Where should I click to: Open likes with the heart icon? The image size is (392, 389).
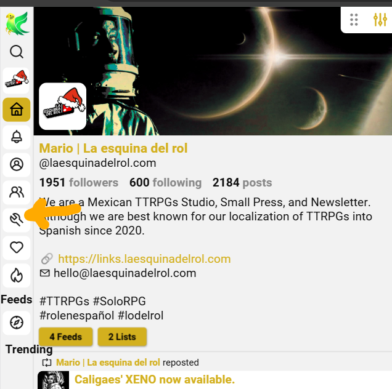[17, 247]
